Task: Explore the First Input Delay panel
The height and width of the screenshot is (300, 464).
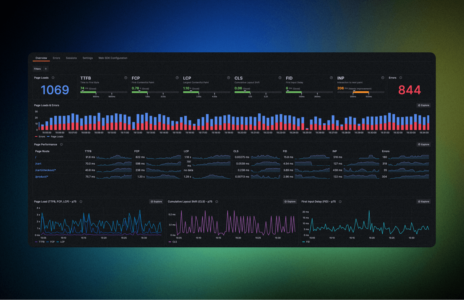Action: (424, 202)
